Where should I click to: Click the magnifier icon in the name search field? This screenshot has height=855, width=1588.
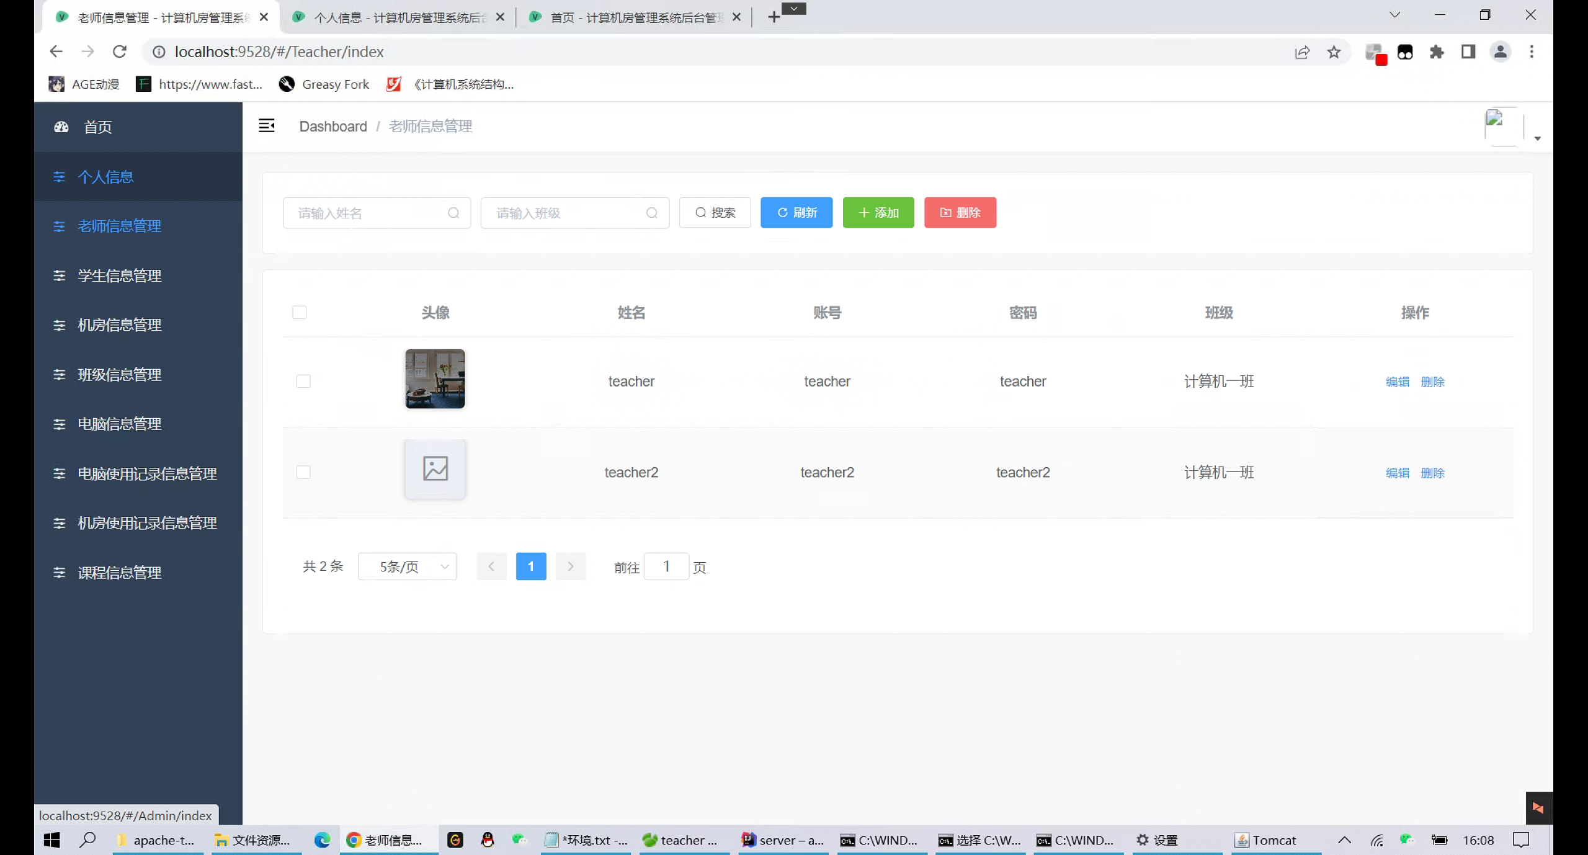pyautogui.click(x=453, y=213)
